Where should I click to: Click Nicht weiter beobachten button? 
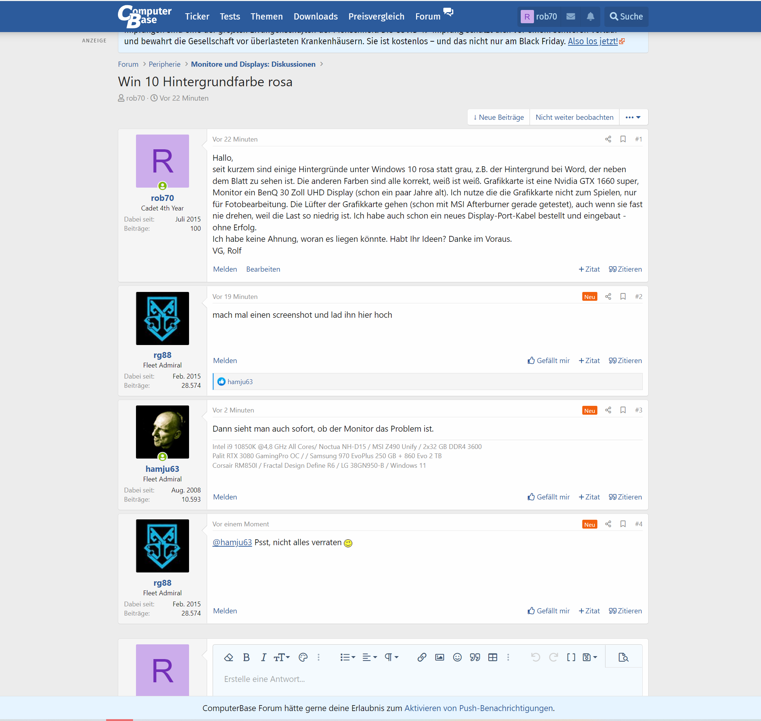pyautogui.click(x=574, y=117)
